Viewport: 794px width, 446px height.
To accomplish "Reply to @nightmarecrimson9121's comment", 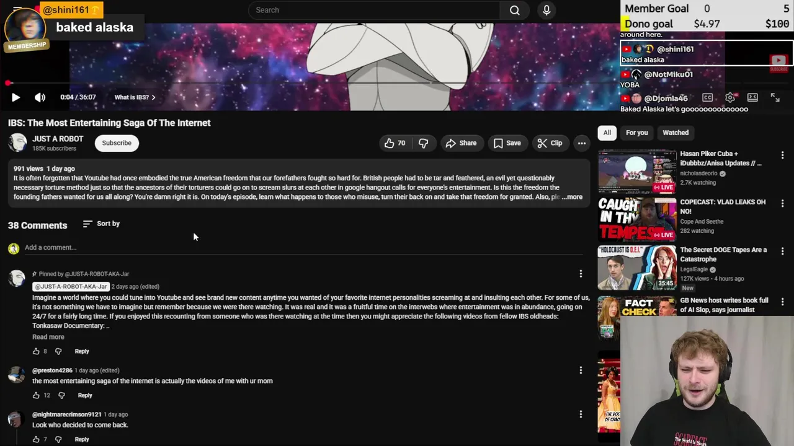I will 82,439.
